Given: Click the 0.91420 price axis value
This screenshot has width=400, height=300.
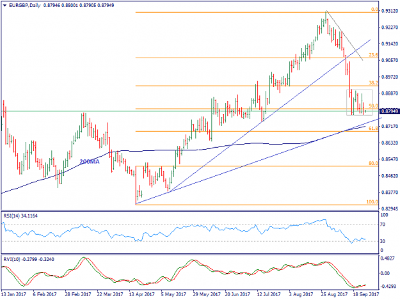Looking at the screenshot, I should (390, 44).
